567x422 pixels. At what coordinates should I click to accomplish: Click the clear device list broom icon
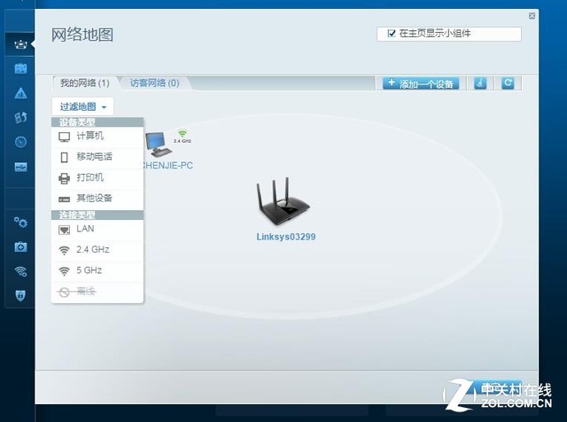point(480,83)
